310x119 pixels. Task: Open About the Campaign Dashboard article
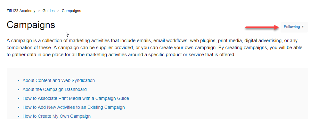pyautogui.click(x=54, y=89)
